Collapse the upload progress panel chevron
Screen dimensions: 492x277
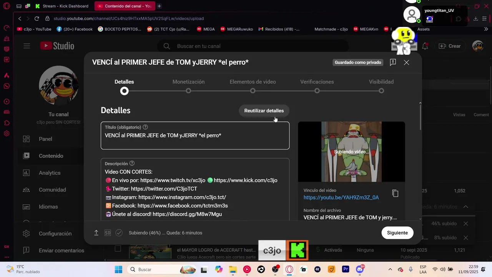click(x=465, y=207)
